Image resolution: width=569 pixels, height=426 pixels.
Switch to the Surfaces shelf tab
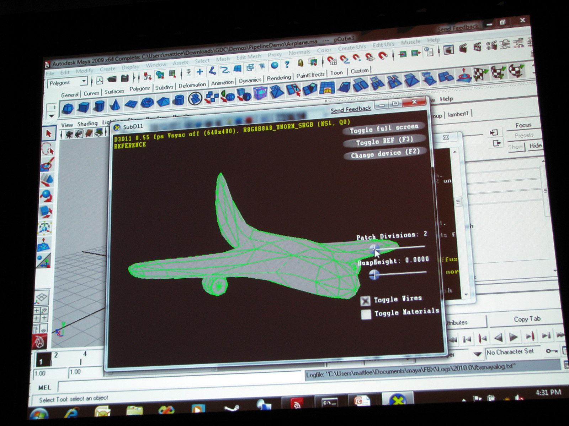tap(114, 92)
